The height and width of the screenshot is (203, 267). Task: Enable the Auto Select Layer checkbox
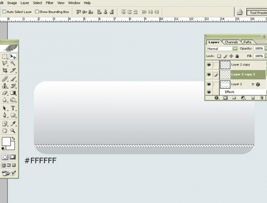click(4, 12)
